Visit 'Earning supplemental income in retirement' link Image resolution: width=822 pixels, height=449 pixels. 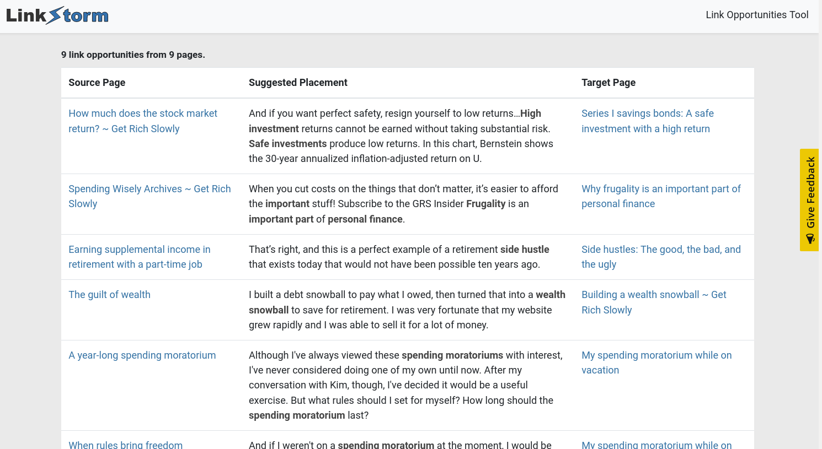pos(139,257)
